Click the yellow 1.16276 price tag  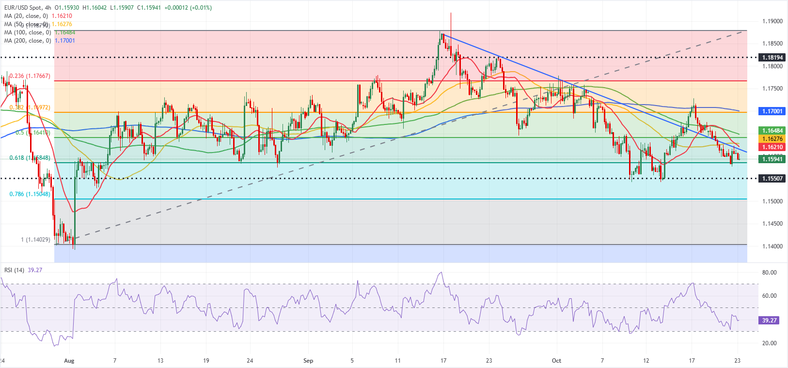[772, 139]
